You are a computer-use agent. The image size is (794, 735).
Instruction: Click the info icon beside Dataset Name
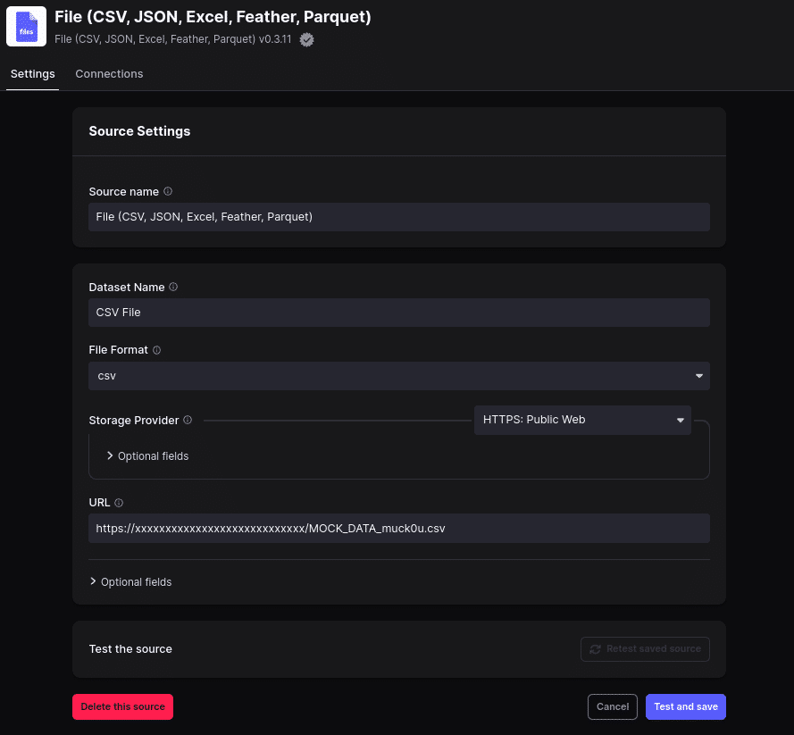point(173,287)
